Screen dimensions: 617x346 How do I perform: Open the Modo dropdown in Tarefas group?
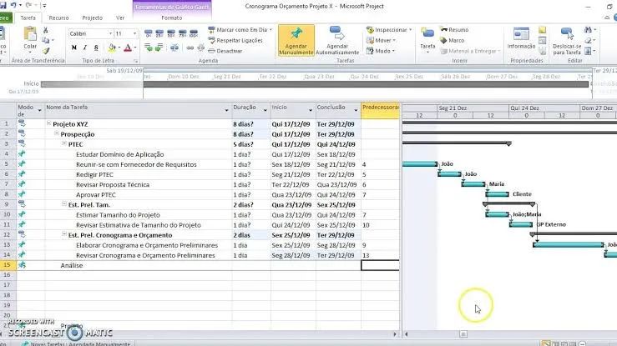380,51
